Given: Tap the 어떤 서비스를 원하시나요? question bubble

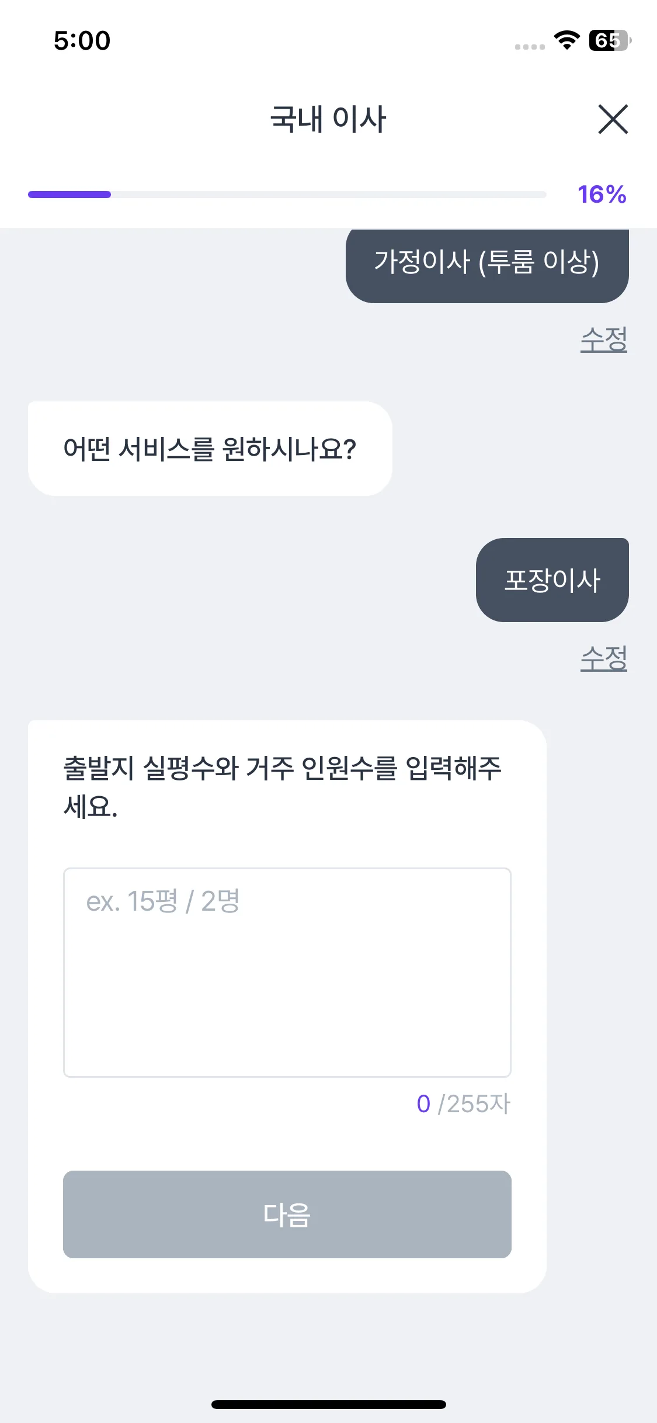Looking at the screenshot, I should tap(210, 449).
